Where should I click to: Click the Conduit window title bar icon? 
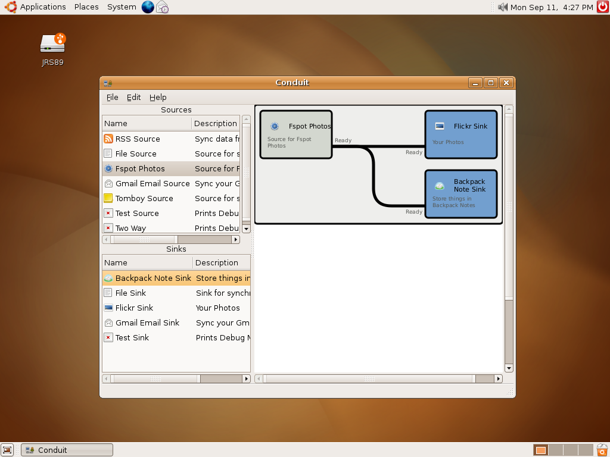point(108,83)
